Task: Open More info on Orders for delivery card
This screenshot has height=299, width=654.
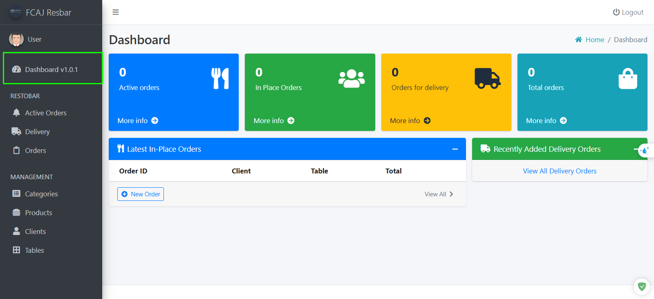Action: point(410,121)
